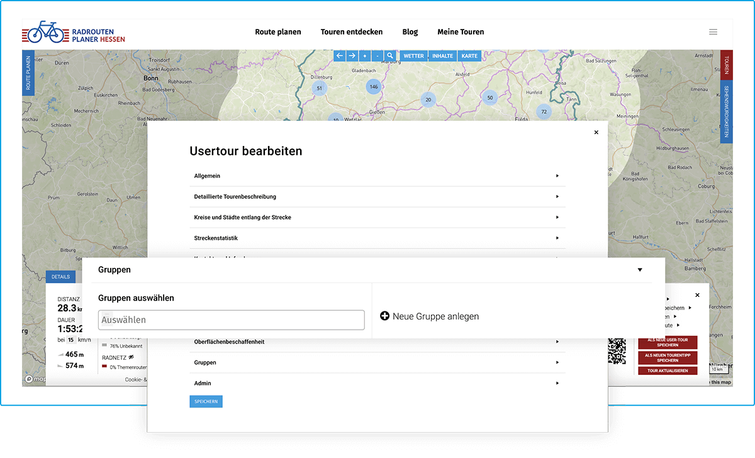
Task: Open Touren entdecken in the top navigation
Action: [352, 32]
